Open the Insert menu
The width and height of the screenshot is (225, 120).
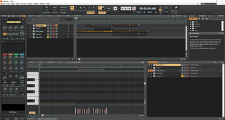(18, 4)
